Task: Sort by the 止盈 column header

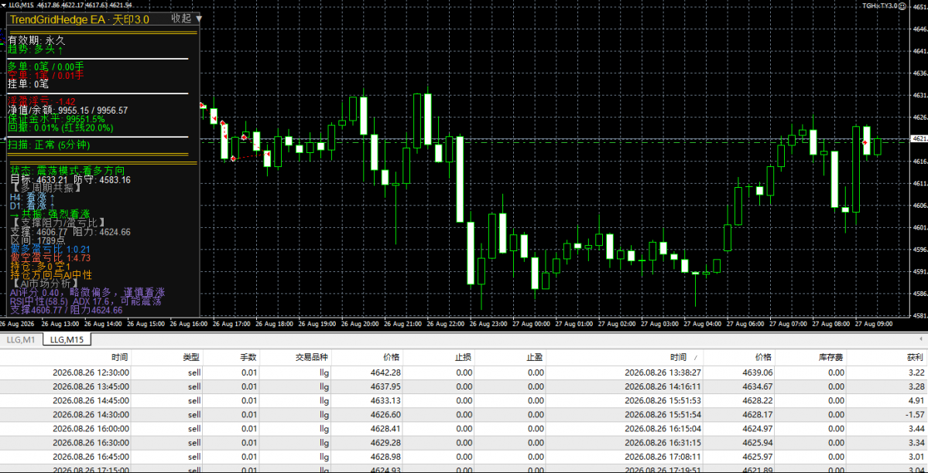Action: [x=535, y=358]
